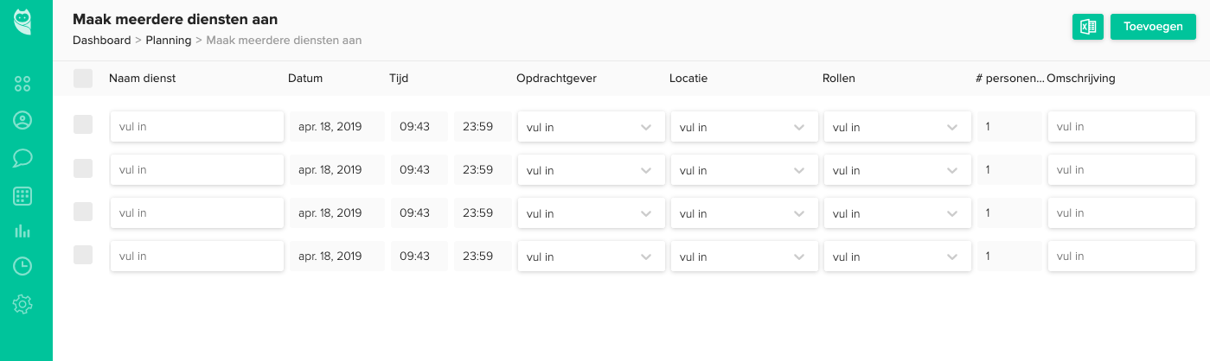
Task: Open Rollen dropdown in third row
Action: click(898, 213)
